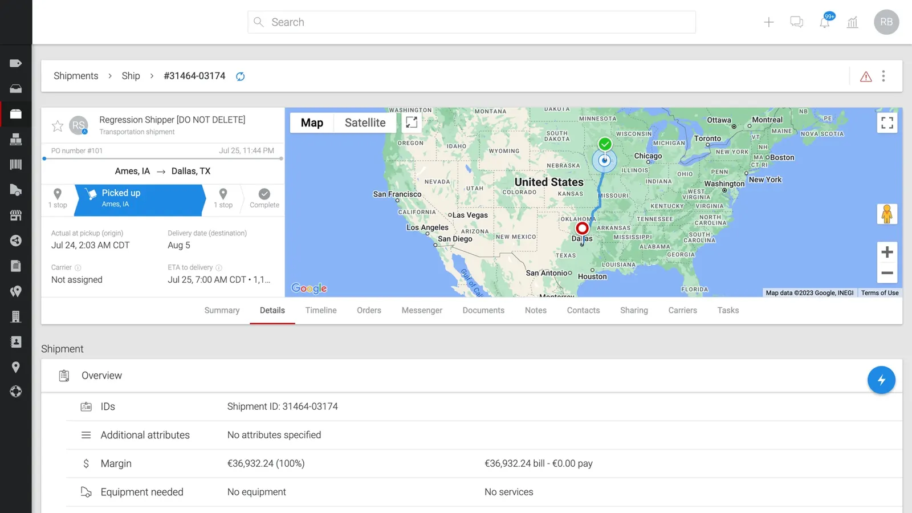Click into the Search field
This screenshot has height=513, width=912.
pyautogui.click(x=471, y=22)
